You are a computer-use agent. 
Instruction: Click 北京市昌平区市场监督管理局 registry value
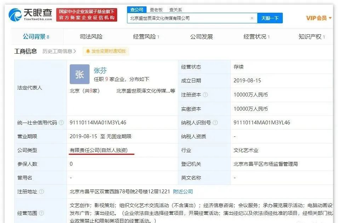[265, 164]
